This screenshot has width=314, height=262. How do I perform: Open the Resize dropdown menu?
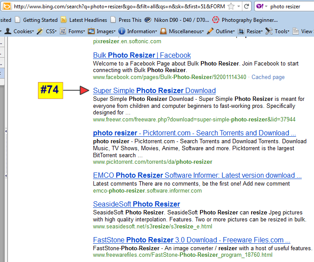pos(255,31)
